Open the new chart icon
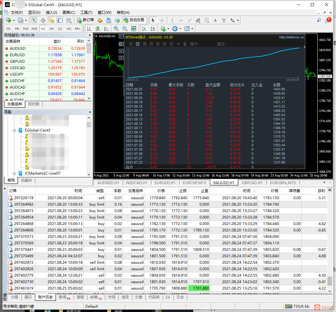 [x=9, y=20]
